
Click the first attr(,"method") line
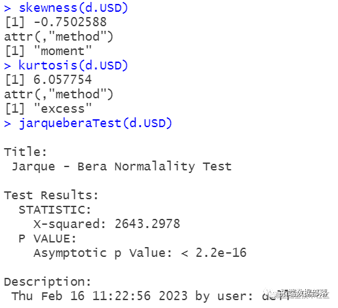pyautogui.click(x=58, y=37)
